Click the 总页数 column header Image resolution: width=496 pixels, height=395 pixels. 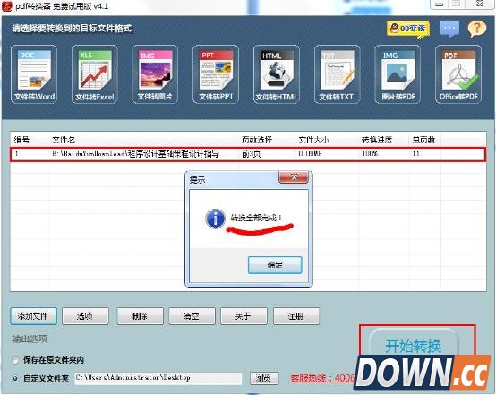click(423, 140)
